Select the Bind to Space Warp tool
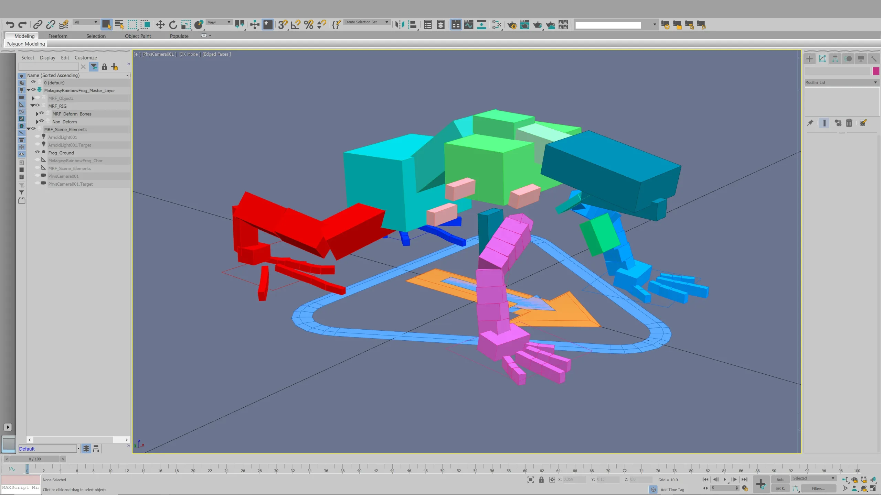 point(64,25)
